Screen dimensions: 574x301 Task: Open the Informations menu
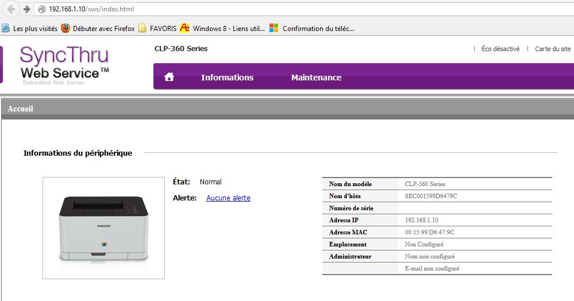tap(228, 78)
